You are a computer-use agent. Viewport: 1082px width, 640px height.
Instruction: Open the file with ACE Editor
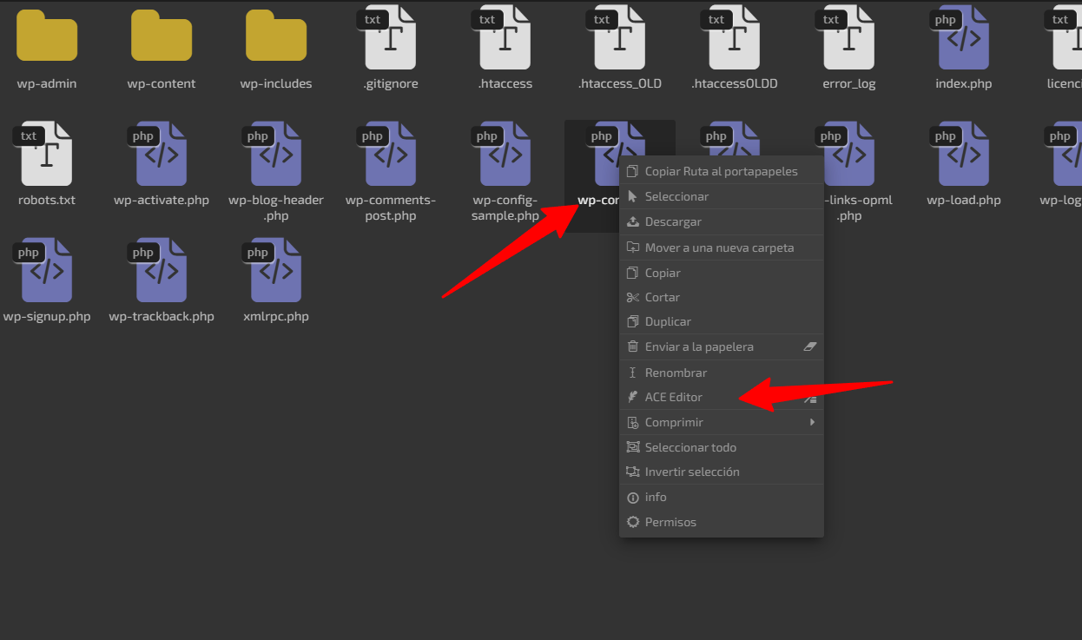pos(721,397)
